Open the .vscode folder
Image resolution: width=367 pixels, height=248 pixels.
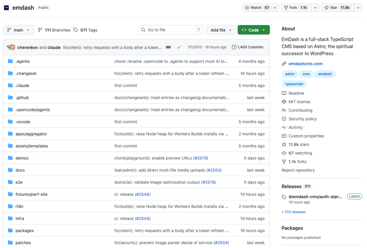coord(23,122)
